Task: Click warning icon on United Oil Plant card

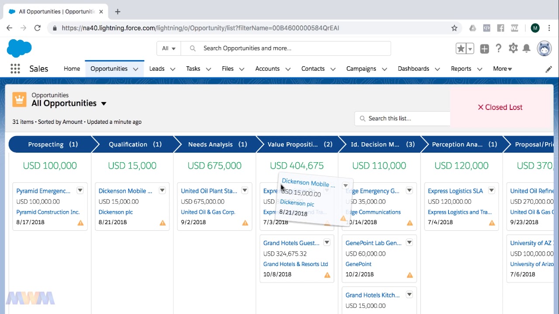Action: [x=245, y=223]
